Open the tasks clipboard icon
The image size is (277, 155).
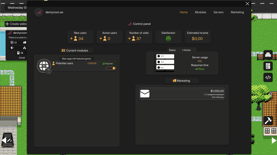click(x=268, y=66)
